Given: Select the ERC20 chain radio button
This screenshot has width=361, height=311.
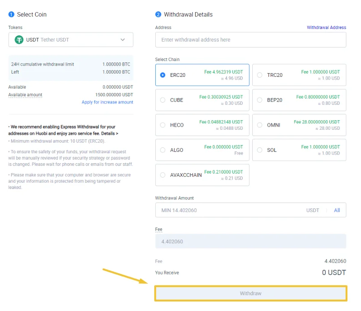Looking at the screenshot, I should click(x=163, y=75).
